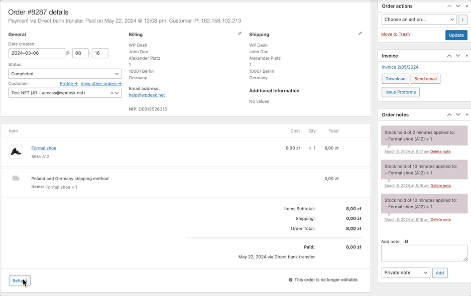Clear the selected customer with X icon
The width and height of the screenshot is (471, 296).
coord(112,93)
